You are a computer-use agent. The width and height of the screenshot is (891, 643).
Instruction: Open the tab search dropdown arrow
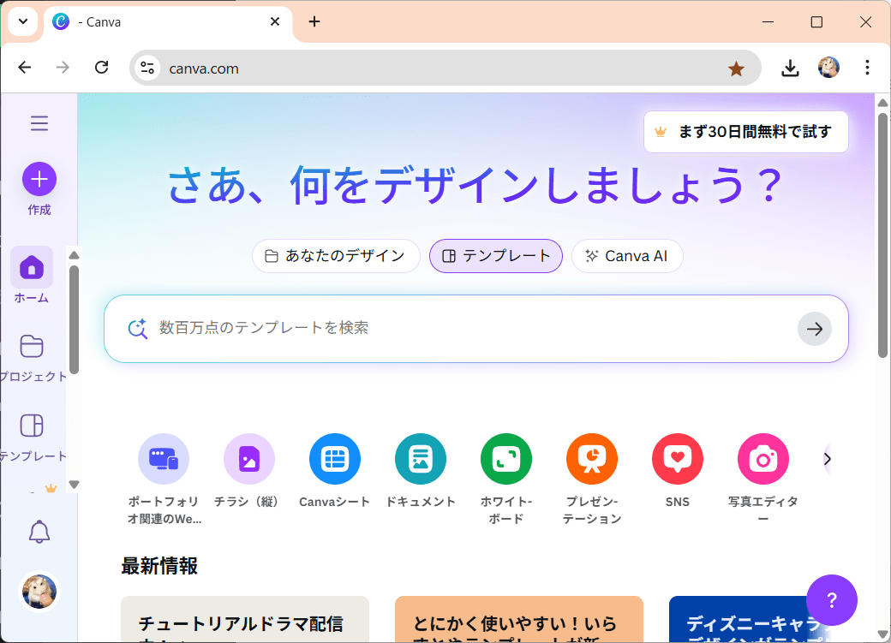[23, 21]
